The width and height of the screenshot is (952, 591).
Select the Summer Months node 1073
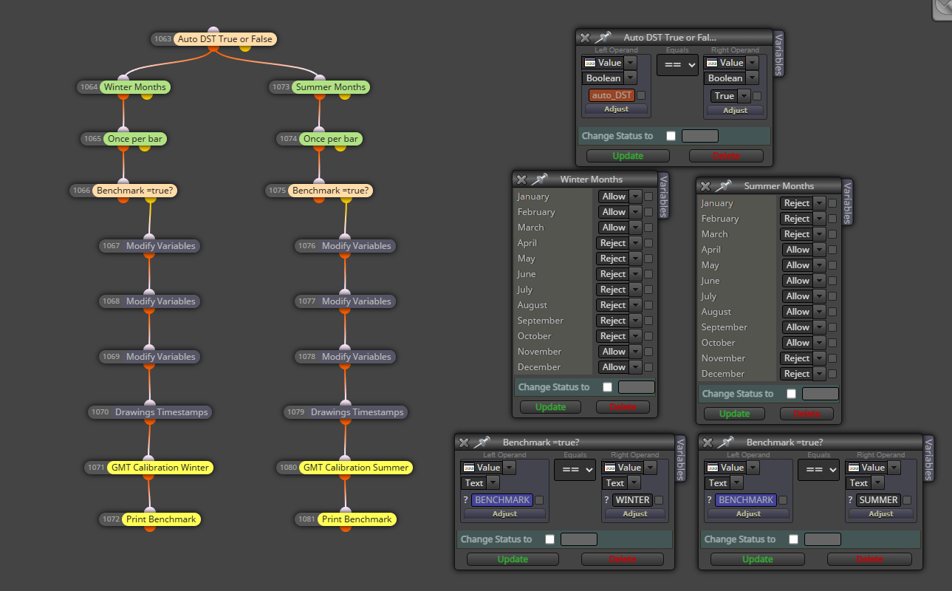pos(330,87)
